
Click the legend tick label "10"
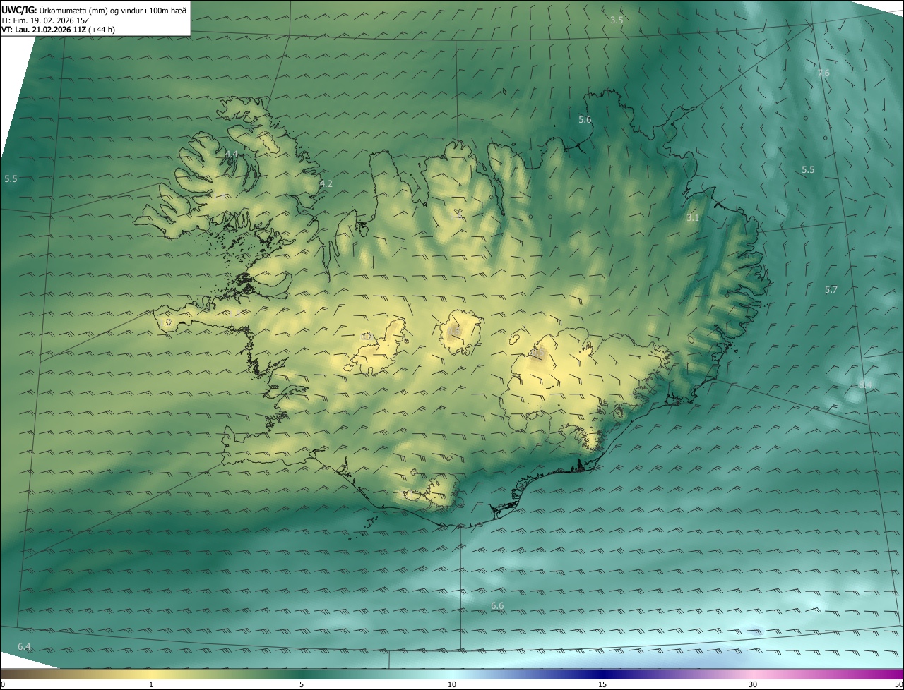tap(452, 684)
